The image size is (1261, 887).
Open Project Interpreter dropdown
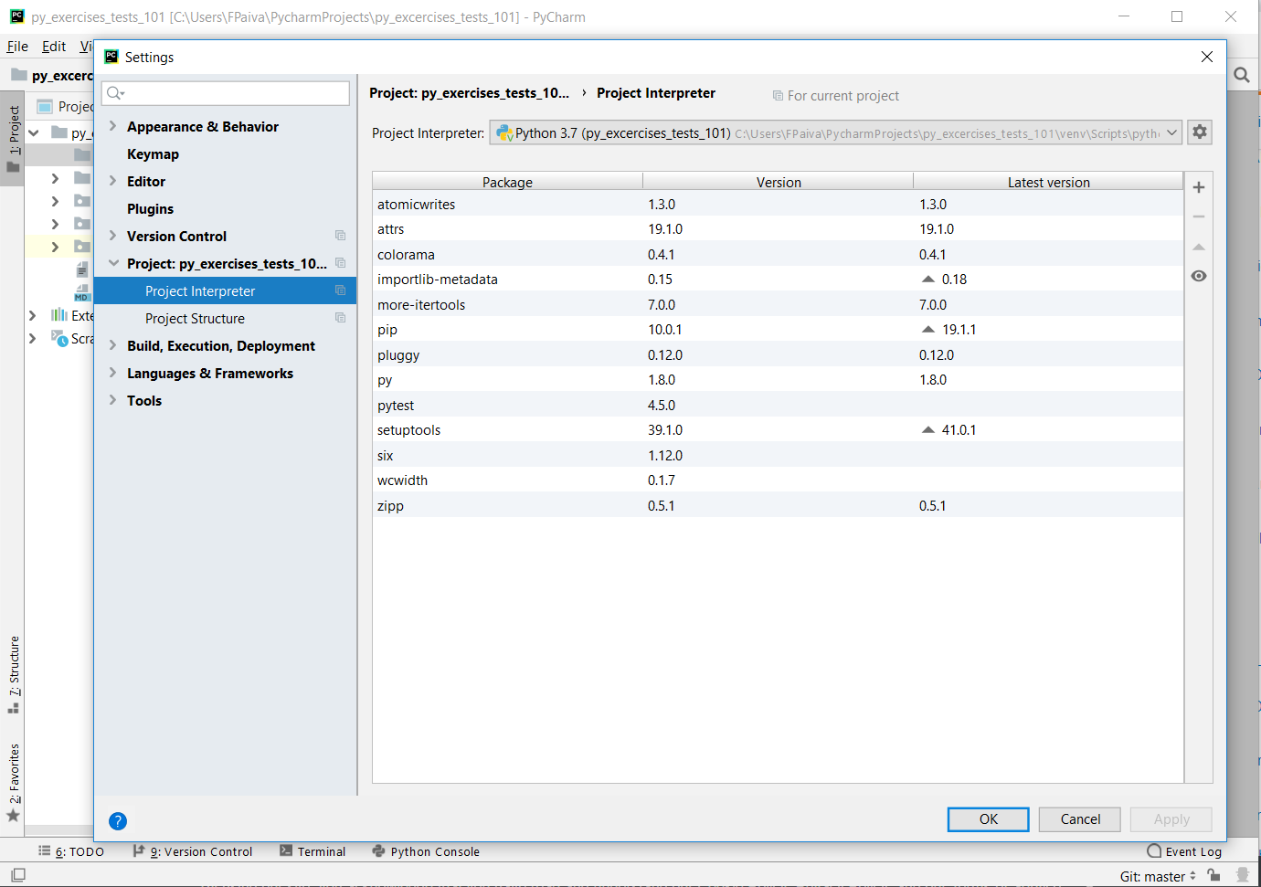(1171, 132)
